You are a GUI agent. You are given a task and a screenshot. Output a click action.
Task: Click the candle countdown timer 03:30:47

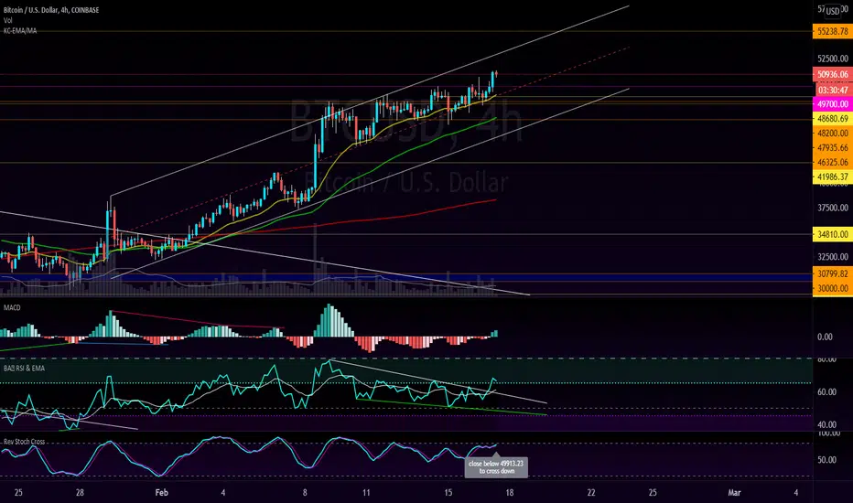point(832,90)
